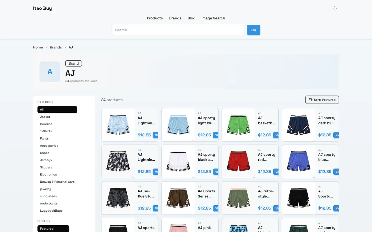Go to Home breadcrumb
Screen dimensions: 372x232
pos(38,47)
